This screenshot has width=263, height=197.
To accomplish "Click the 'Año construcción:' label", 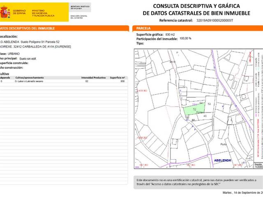I will coord(12,68).
